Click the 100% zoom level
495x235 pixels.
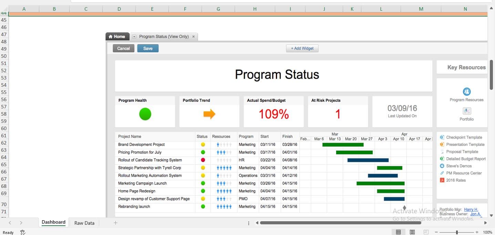point(487,232)
